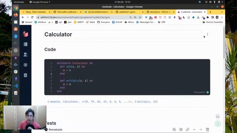Open the Slack bookmark
This screenshot has width=237, height=133.
(90, 22)
